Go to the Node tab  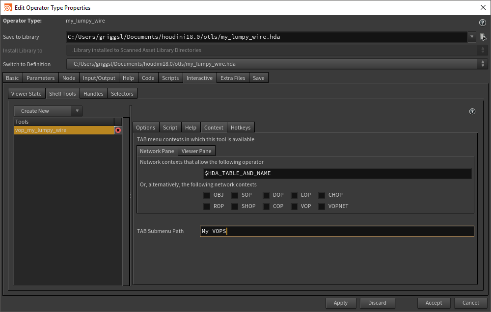[69, 78]
